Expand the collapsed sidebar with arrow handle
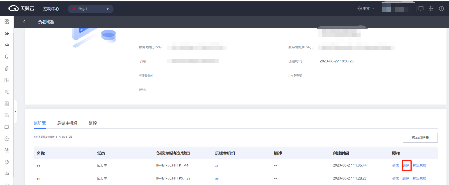 pos(15,111)
